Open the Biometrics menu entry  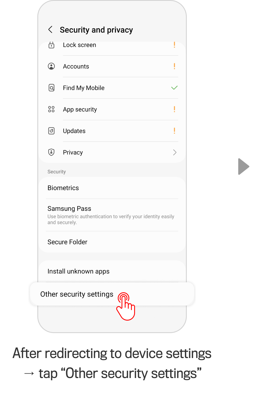tap(63, 188)
